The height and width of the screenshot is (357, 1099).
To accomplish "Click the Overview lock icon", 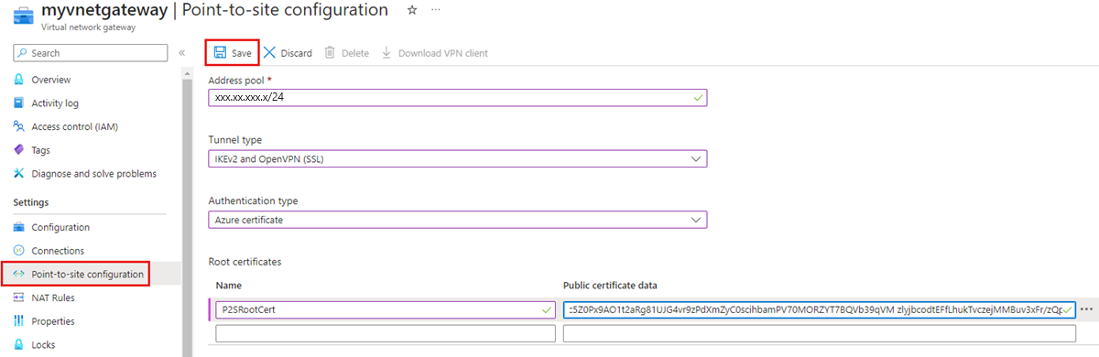I will click(x=19, y=80).
